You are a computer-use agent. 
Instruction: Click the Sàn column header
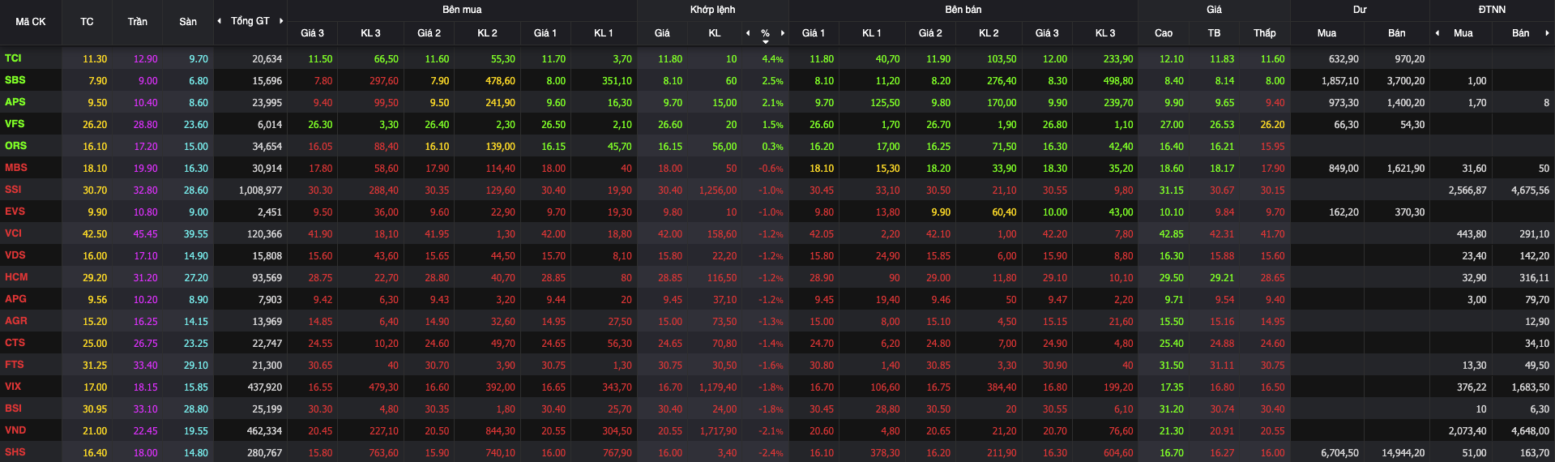188,22
